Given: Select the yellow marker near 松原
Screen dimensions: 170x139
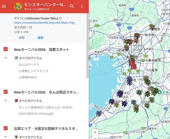Looking at the screenshot, I should click(146, 78).
